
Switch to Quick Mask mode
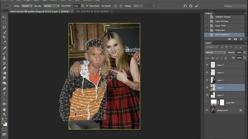(4, 129)
